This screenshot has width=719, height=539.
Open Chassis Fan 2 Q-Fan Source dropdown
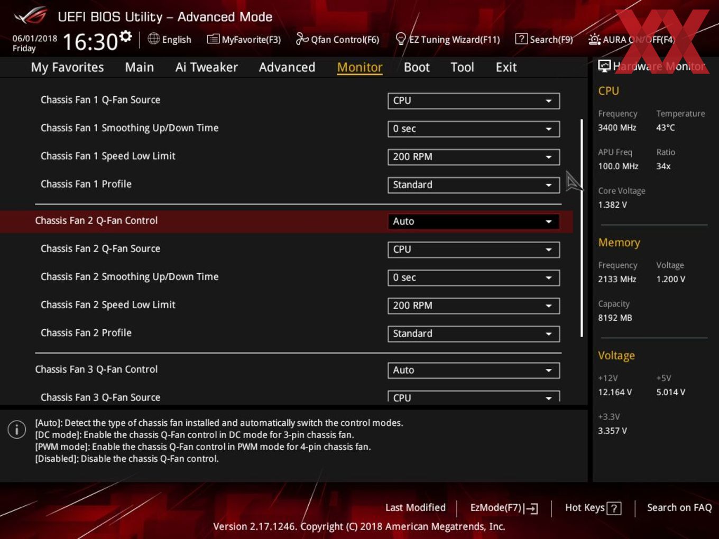tap(474, 249)
